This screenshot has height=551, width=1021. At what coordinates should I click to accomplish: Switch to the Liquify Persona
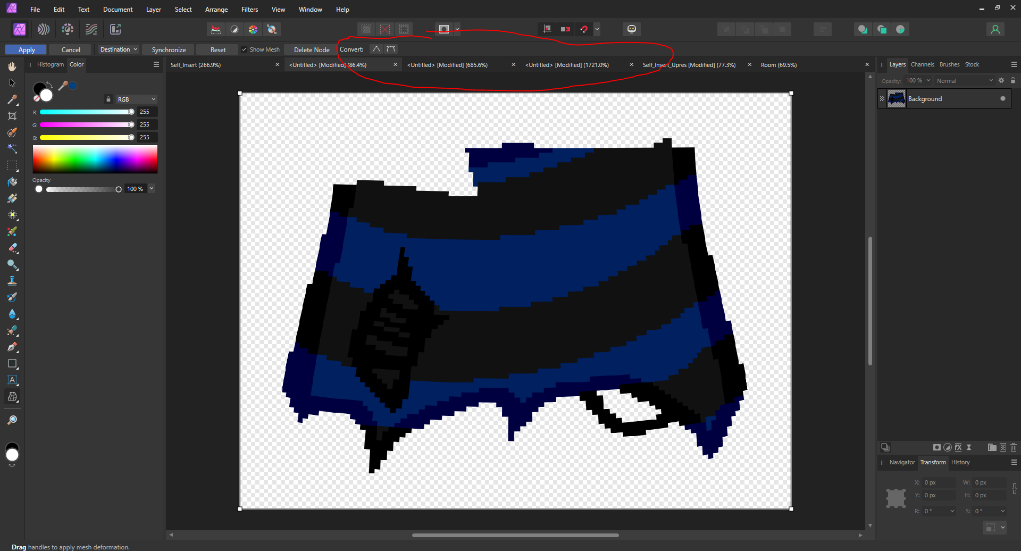(x=44, y=29)
